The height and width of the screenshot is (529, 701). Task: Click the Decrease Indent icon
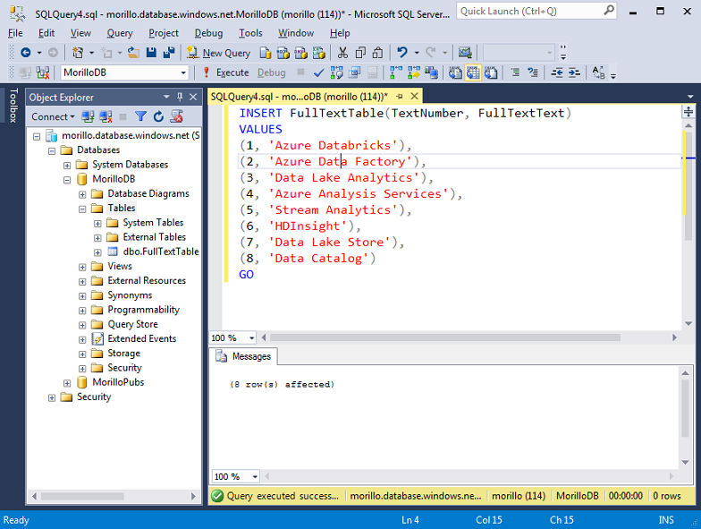[557, 73]
